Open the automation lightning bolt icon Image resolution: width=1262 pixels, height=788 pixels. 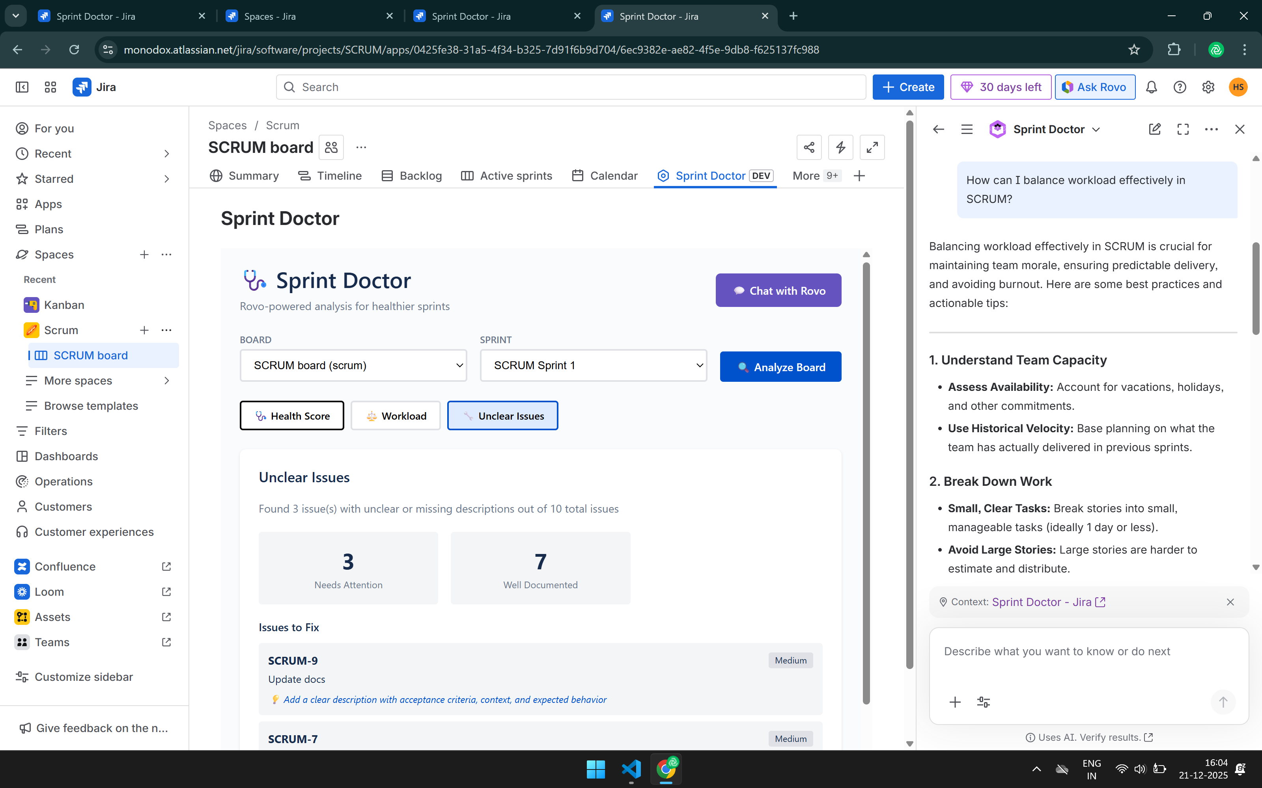840,147
